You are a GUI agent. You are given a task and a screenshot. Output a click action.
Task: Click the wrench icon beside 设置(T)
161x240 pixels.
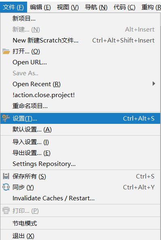click(6, 118)
